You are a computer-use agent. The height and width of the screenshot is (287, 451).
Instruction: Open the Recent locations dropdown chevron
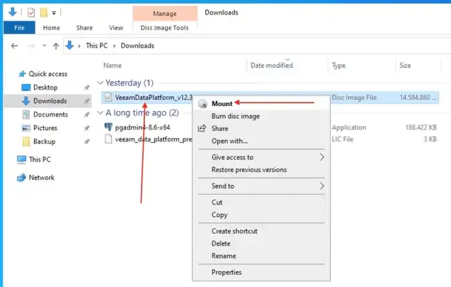44,45
